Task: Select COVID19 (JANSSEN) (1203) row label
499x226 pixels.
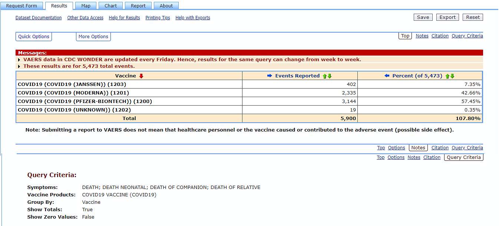Action: (72, 84)
